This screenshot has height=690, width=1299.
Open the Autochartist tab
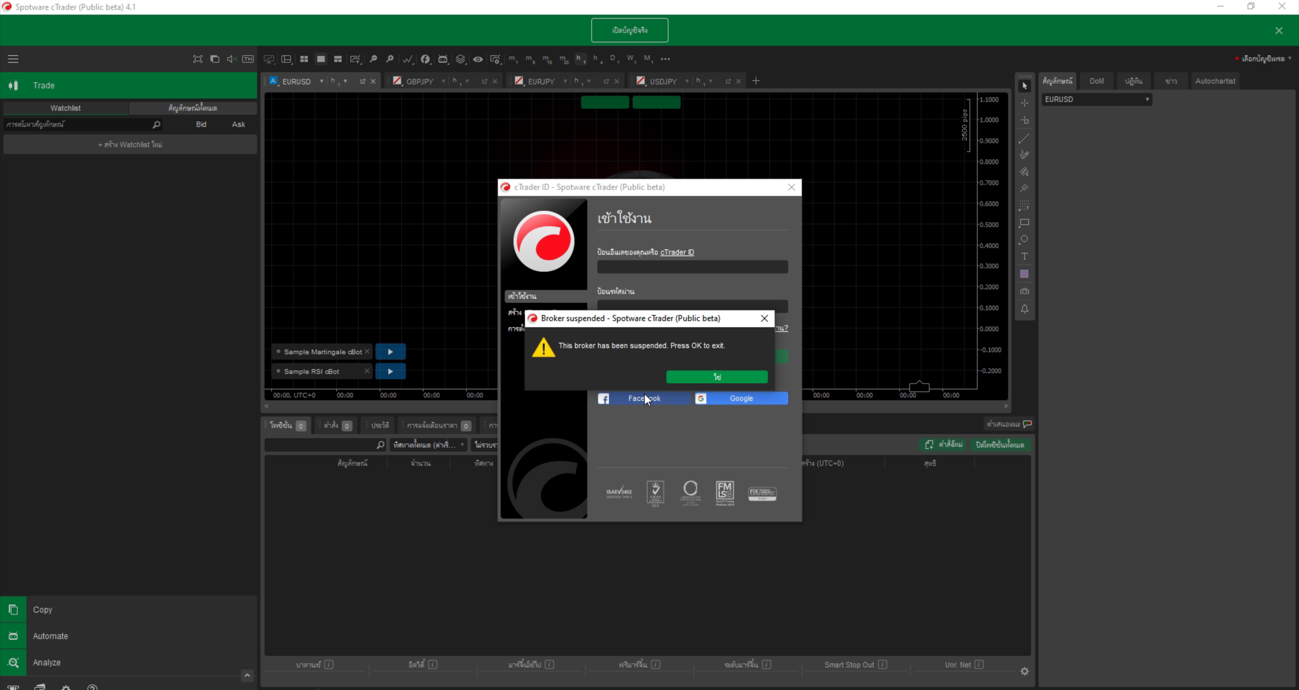tap(1215, 81)
